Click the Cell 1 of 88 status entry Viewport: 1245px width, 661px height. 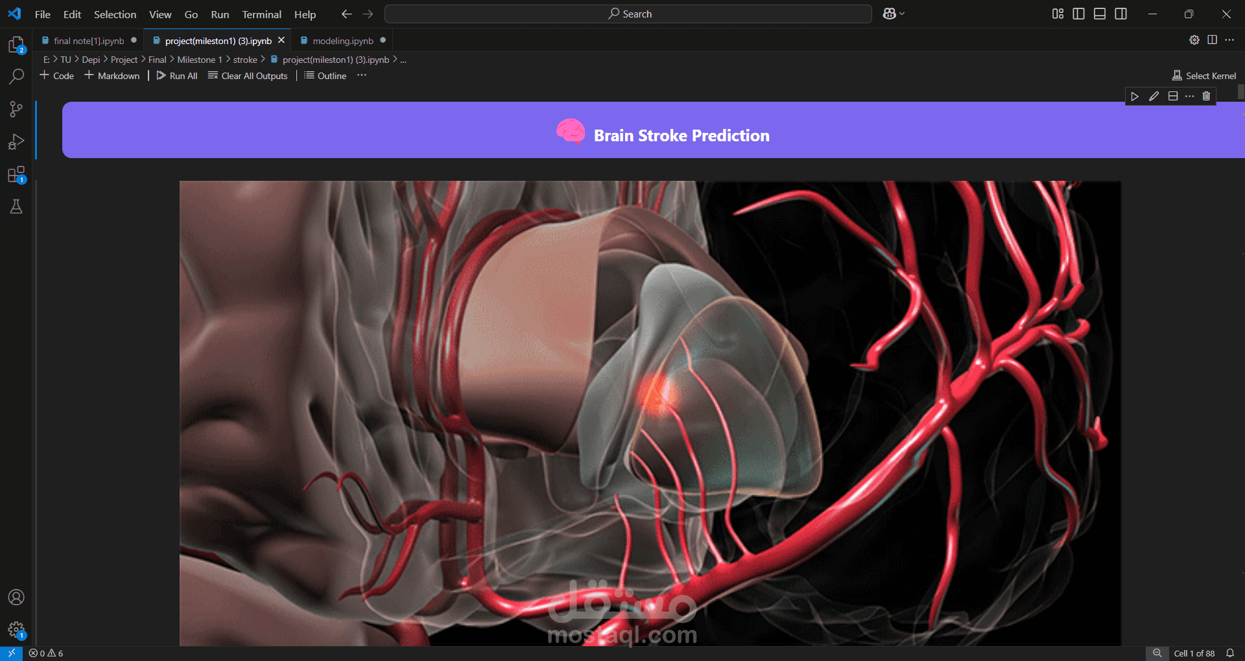1194,653
